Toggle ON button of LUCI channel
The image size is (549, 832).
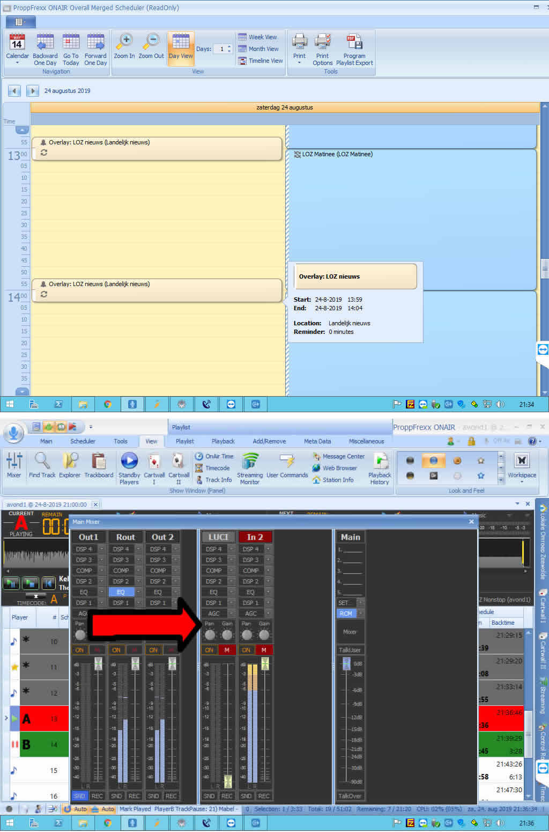click(209, 650)
